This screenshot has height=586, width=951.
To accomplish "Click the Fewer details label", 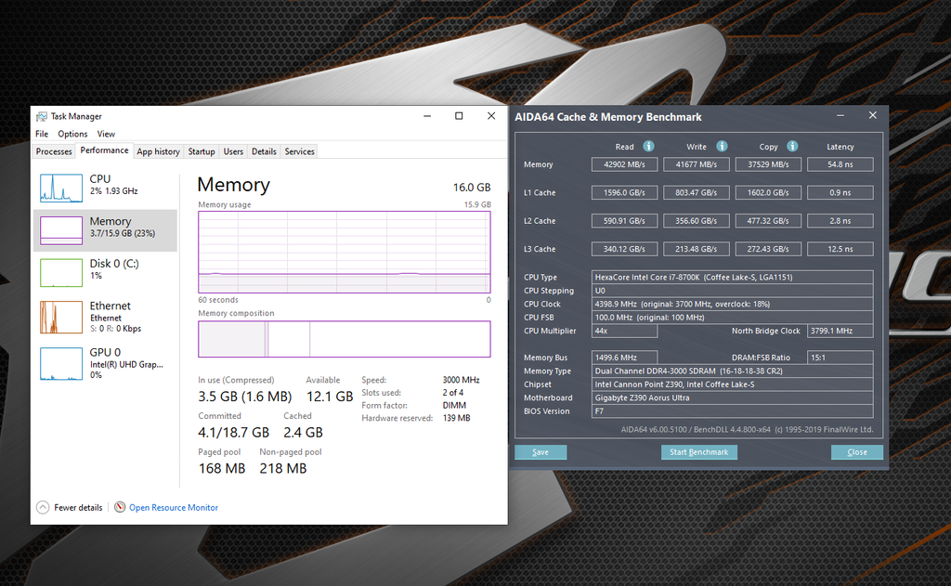I will pos(78,508).
